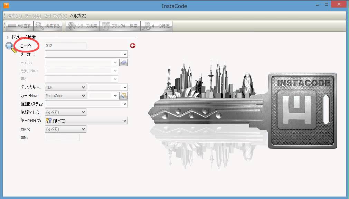The width and height of the screenshot is (349, 199).
Task: Expand the ブランクキー TLH dropdown
Action: (x=84, y=87)
